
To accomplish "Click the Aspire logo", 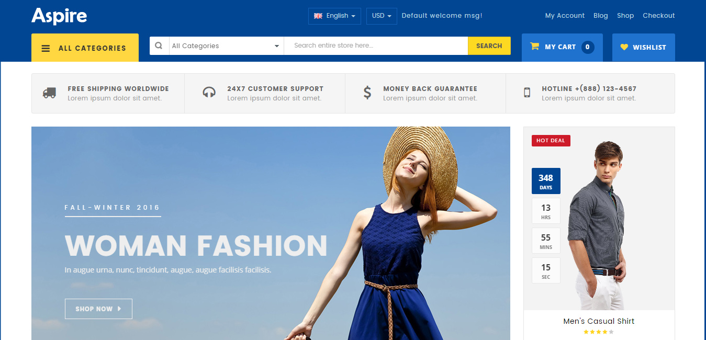I will point(59,16).
